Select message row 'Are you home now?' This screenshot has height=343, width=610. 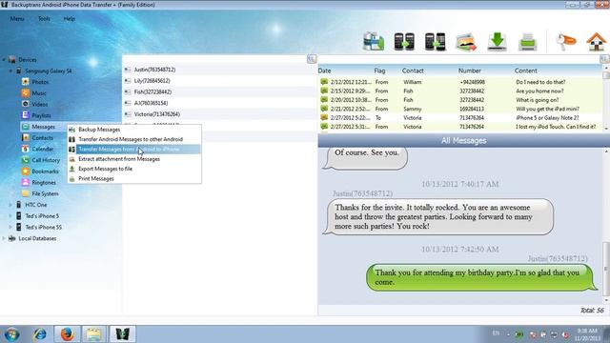460,91
